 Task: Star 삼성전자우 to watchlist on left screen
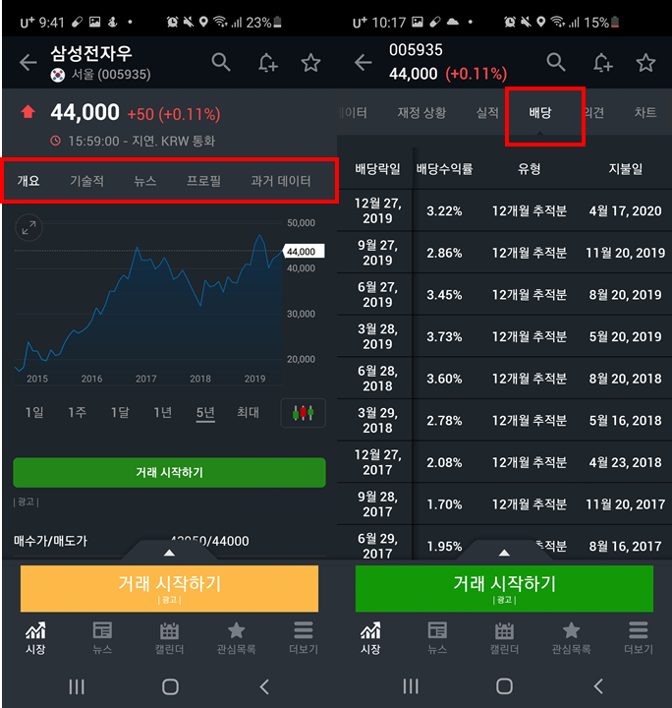310,62
